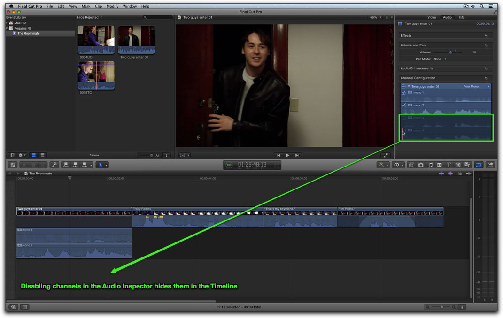The height and width of the screenshot is (318, 503).
Task: Open the Titles browser (T icon)
Action: [x=449, y=165]
